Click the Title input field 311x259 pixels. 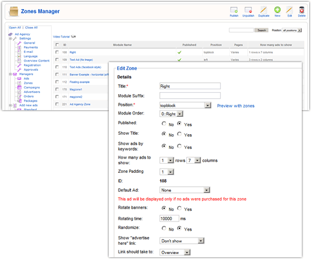(x=190, y=86)
